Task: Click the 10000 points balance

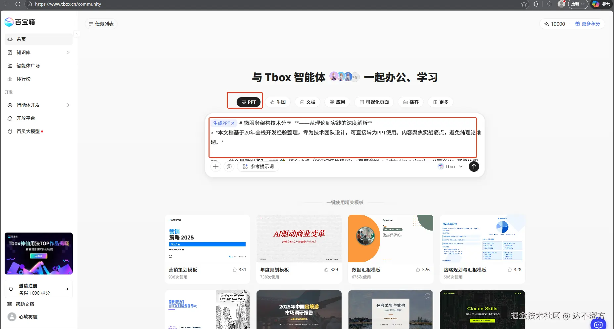Action: 555,24
